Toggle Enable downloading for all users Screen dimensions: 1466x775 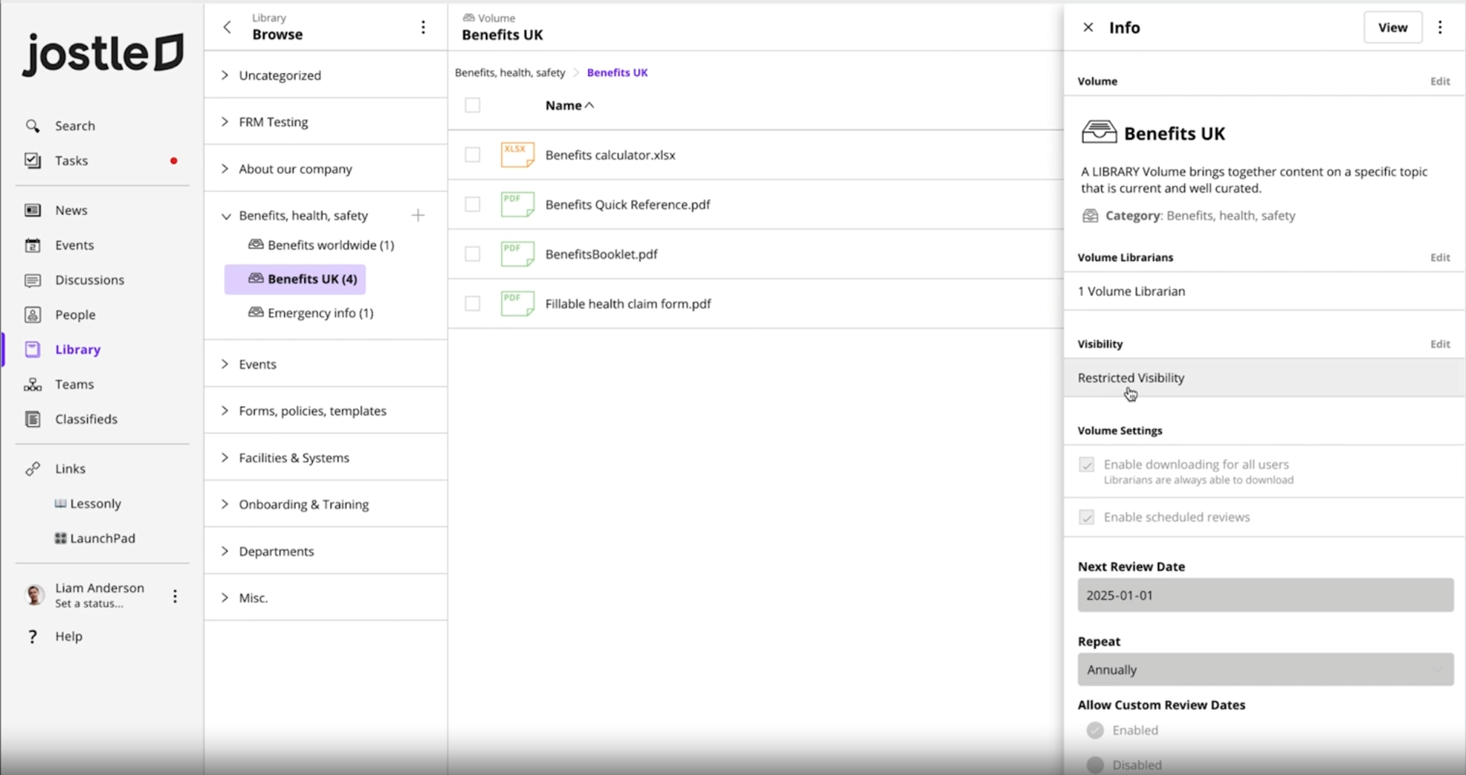[x=1086, y=465]
